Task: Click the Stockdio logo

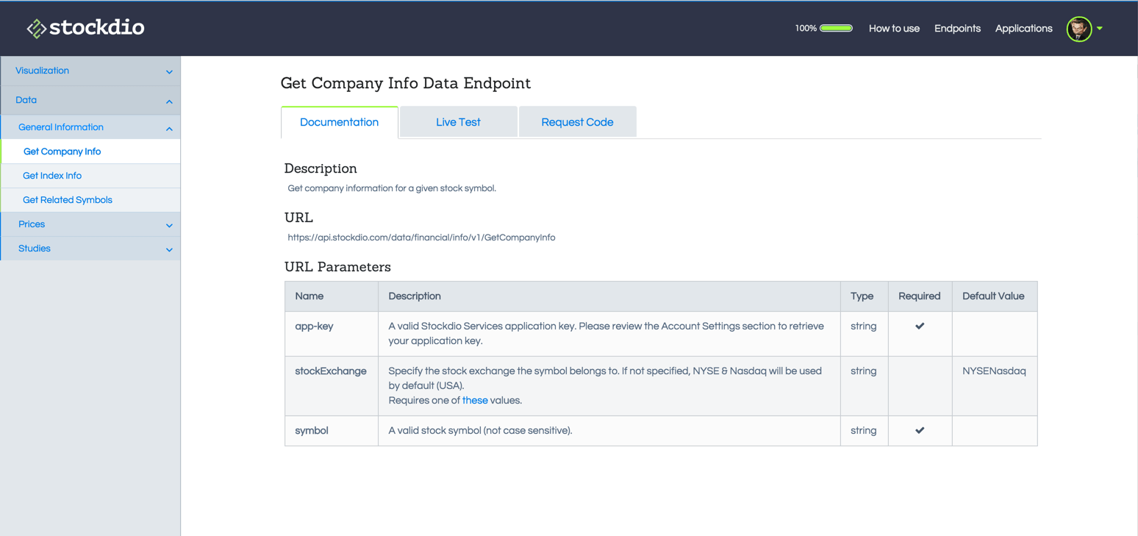Action: pyautogui.click(x=85, y=28)
